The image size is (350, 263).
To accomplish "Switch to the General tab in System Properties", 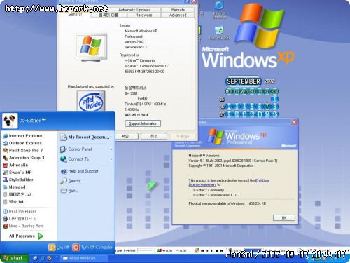I will point(75,15).
